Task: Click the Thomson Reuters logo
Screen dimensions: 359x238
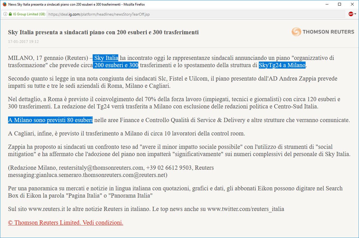Action: (323, 32)
